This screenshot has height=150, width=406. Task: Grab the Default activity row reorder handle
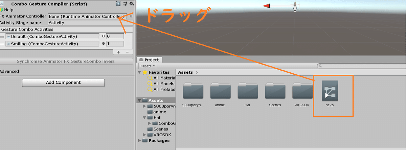2,36
